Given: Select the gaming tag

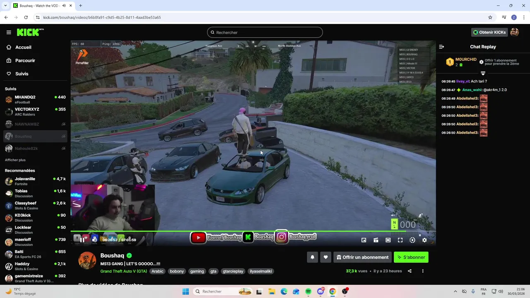Looking at the screenshot, I should coord(197,272).
